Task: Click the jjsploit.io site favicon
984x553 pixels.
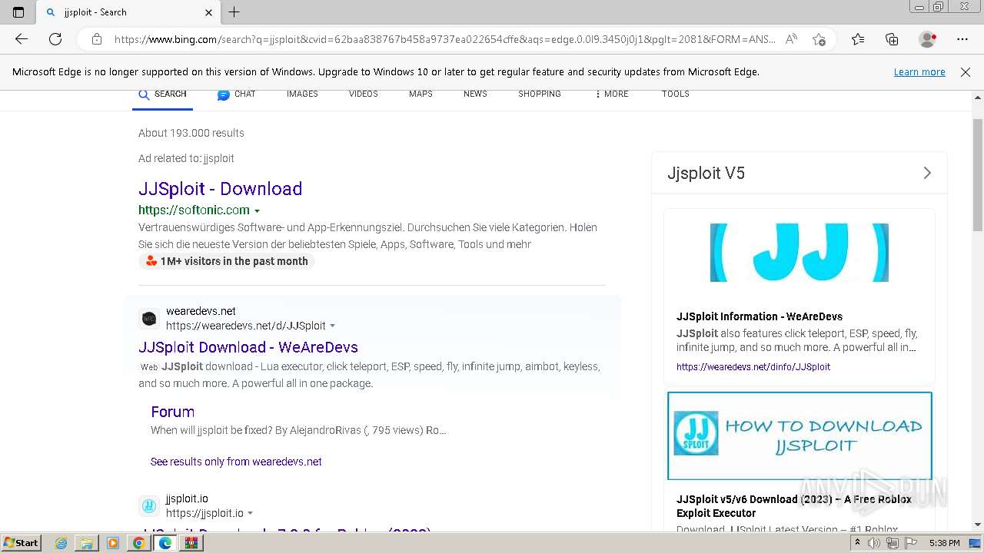Action: [149, 506]
